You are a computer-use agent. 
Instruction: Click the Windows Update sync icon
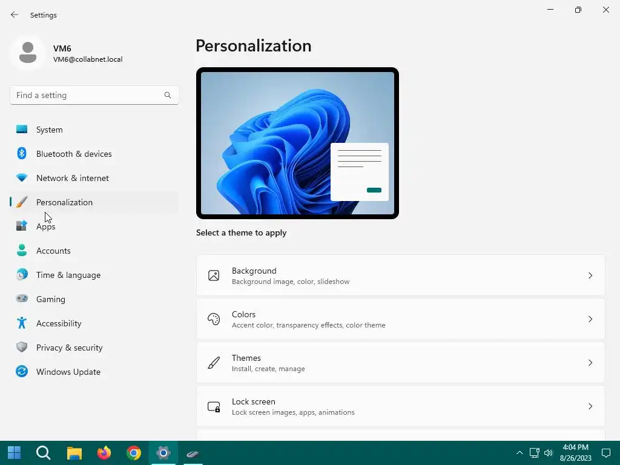click(22, 371)
